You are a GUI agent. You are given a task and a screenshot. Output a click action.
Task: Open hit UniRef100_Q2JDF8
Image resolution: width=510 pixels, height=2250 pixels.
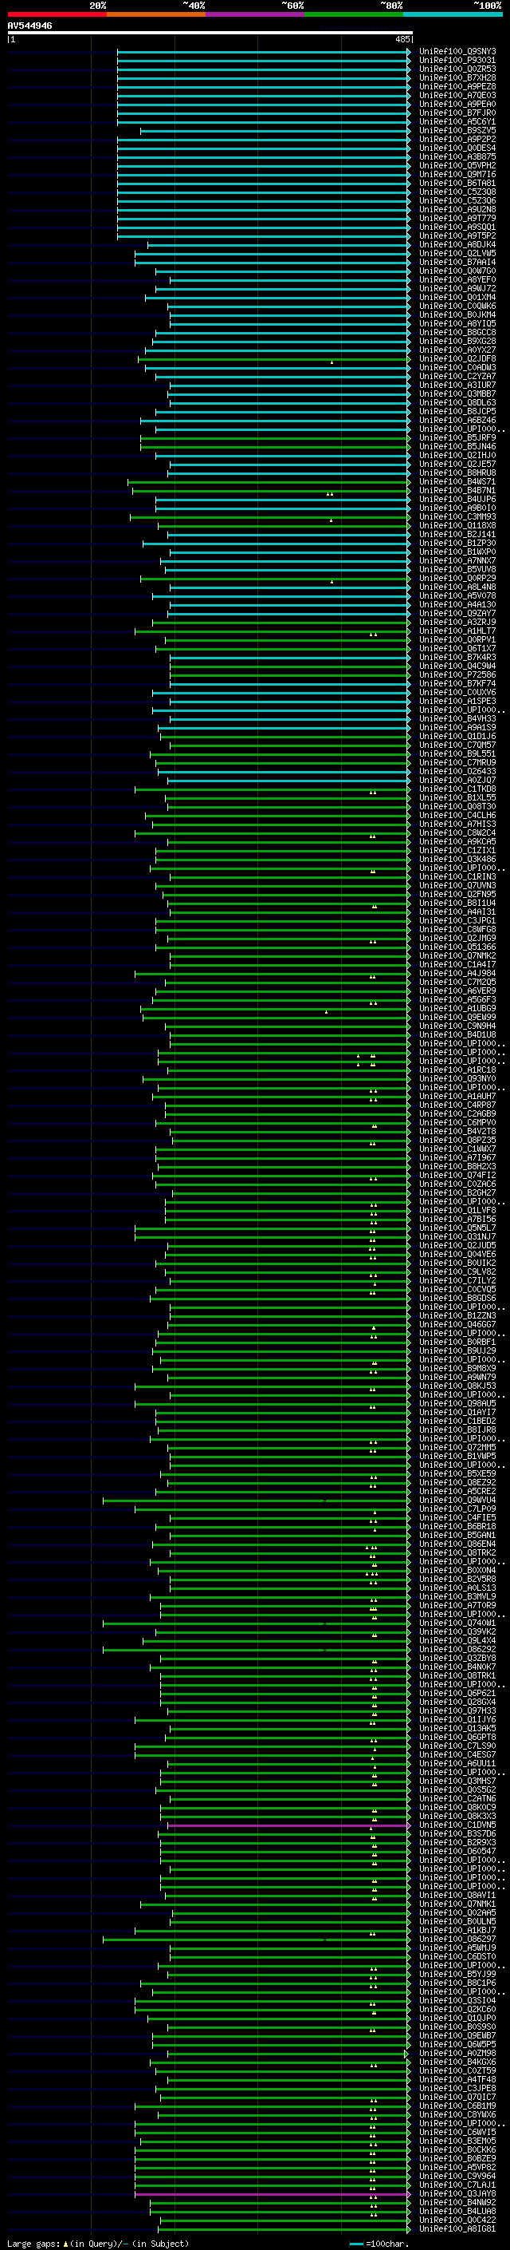[457, 358]
